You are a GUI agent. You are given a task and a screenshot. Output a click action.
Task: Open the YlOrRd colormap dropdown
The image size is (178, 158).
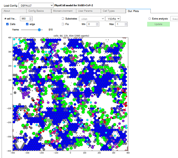point(113,19)
